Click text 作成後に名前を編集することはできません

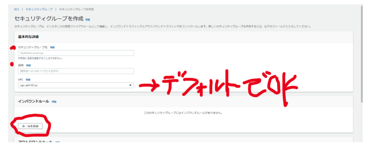[x=40, y=58]
